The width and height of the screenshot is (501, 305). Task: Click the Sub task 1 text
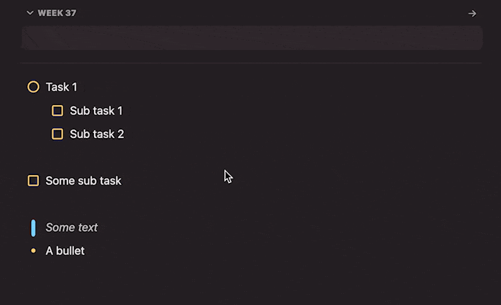click(x=96, y=111)
